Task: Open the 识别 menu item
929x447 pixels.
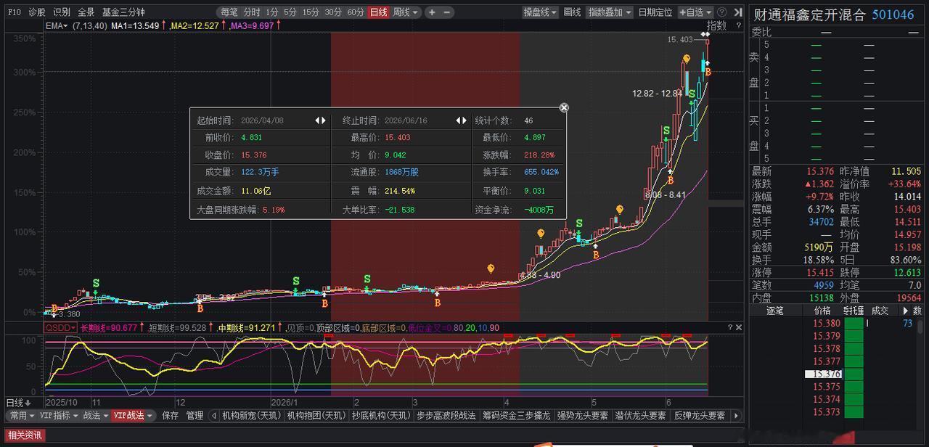Action: [62, 12]
